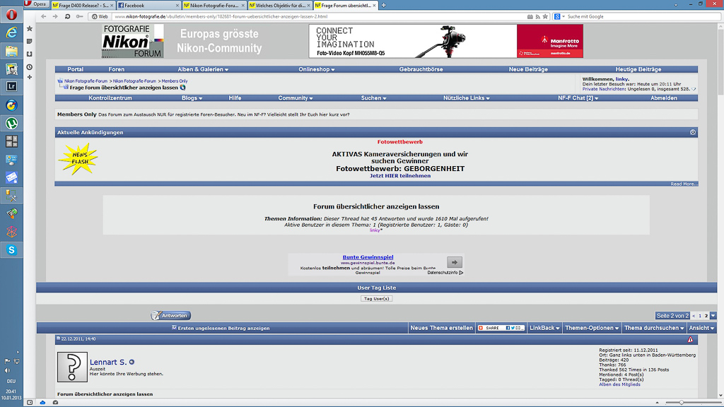Open the sidebar downloads panel icon
This screenshot has height=407, width=724.
(x=30, y=54)
